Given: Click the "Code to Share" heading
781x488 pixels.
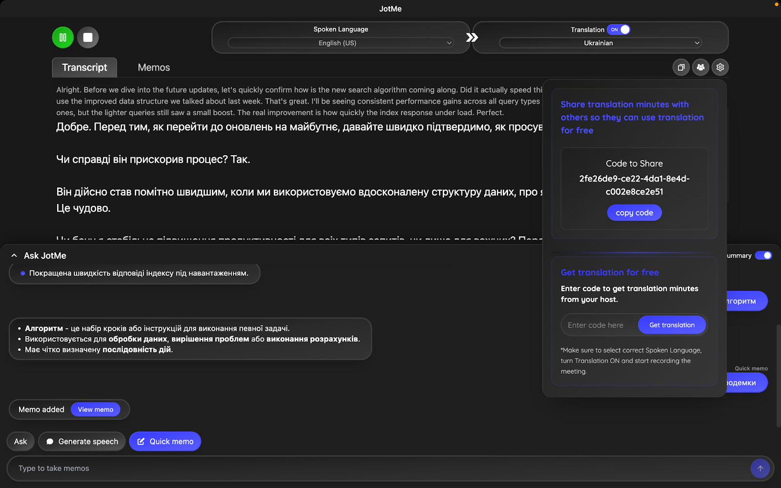Looking at the screenshot, I should coord(634,163).
